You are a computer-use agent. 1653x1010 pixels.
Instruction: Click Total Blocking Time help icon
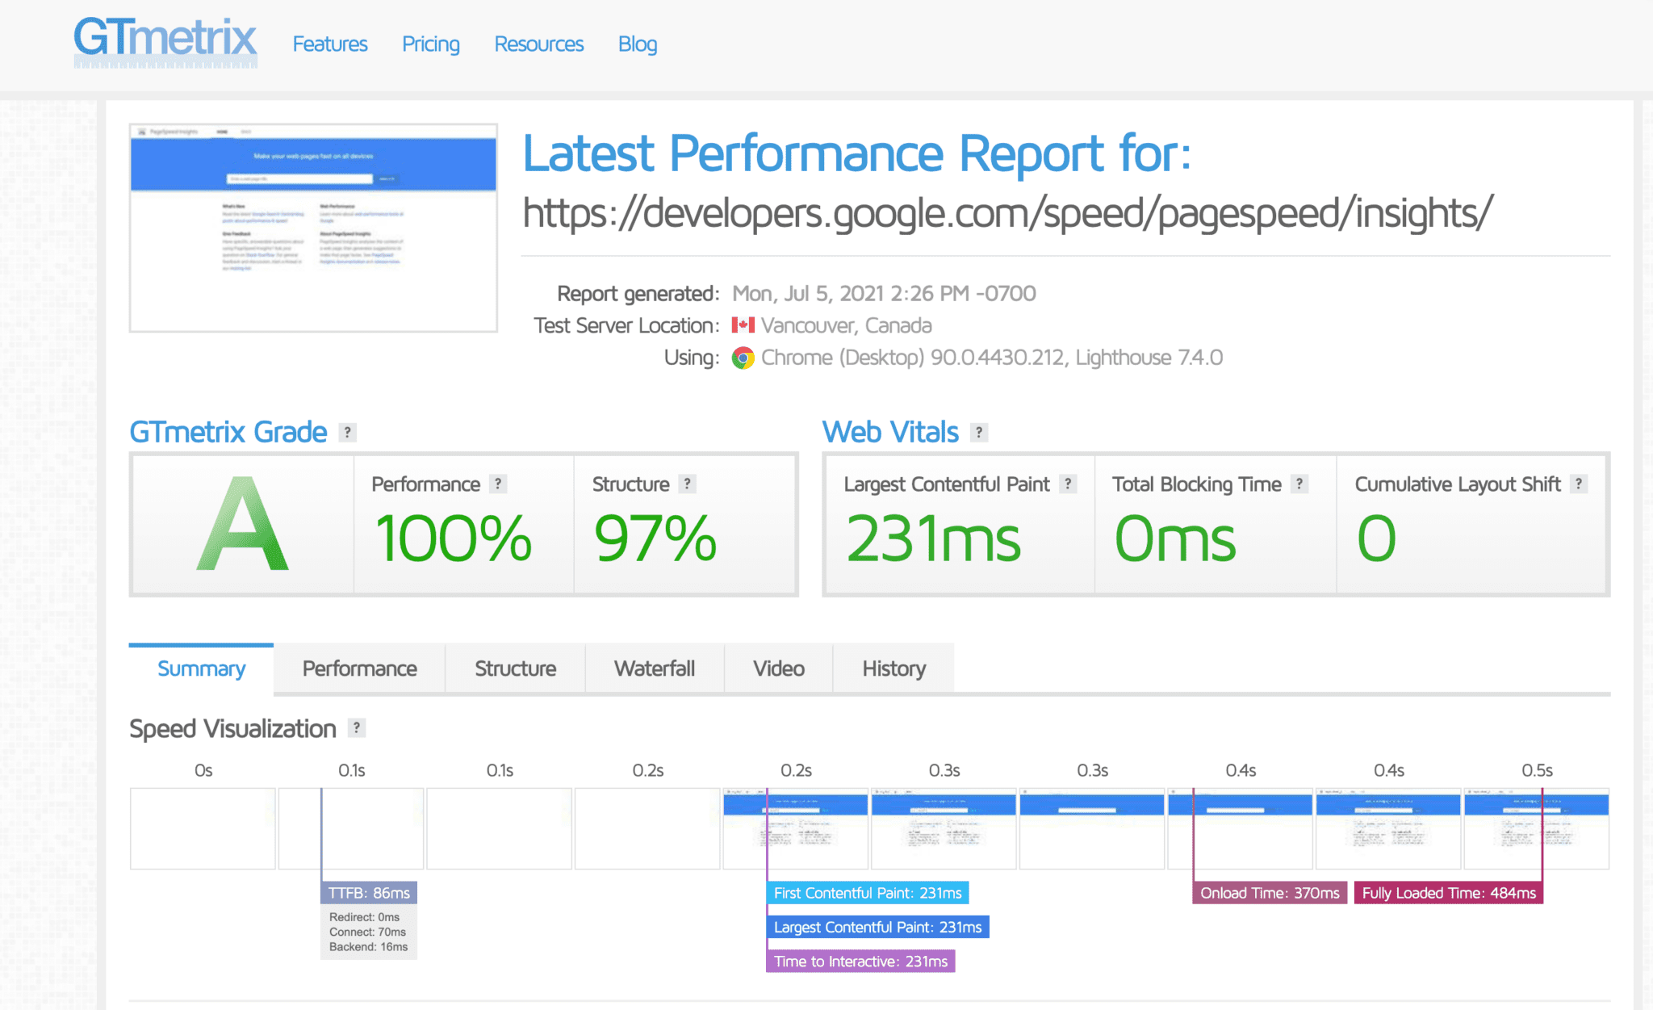point(1299,484)
